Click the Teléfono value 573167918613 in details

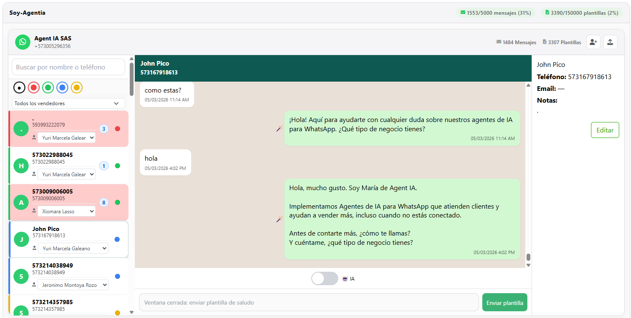click(x=590, y=77)
